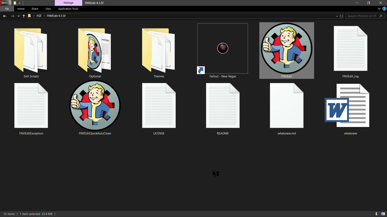The height and width of the screenshot is (217, 387).
Task: Open the Home ribbon tab
Action: (x=21, y=9)
